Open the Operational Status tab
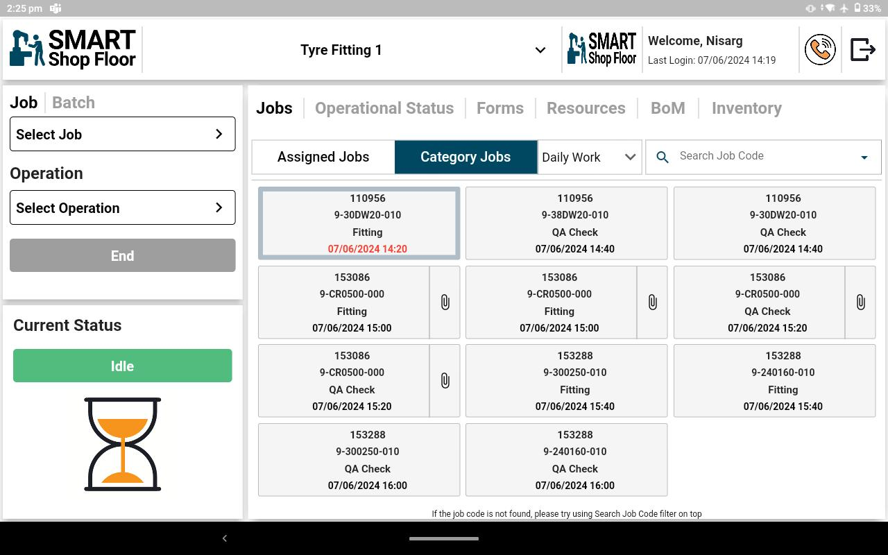The width and height of the screenshot is (888, 555). coord(384,108)
